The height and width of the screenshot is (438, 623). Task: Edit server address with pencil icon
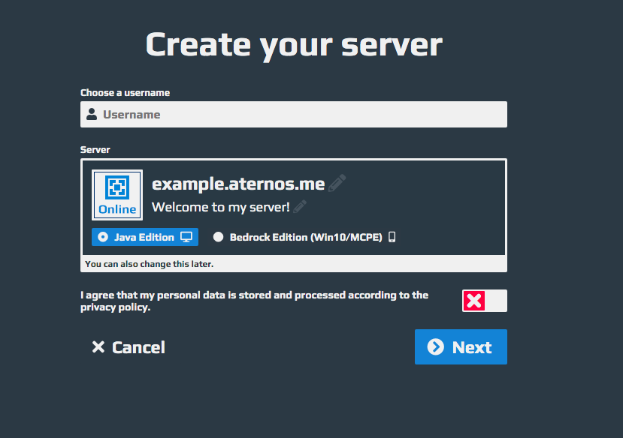(x=337, y=183)
